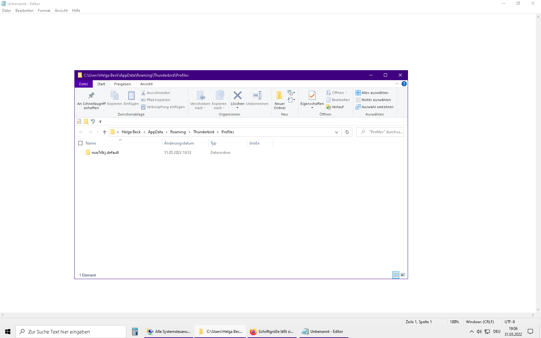Expand the address bar history dropdown
541x338 pixels.
pyautogui.click(x=337, y=132)
